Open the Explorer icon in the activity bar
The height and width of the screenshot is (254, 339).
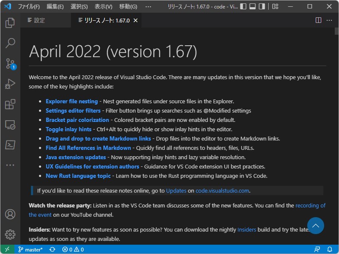[9, 23]
